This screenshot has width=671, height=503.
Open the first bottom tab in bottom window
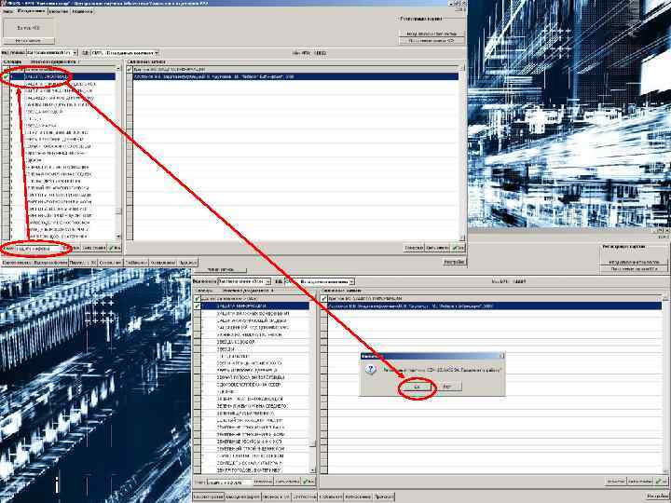coord(208,497)
